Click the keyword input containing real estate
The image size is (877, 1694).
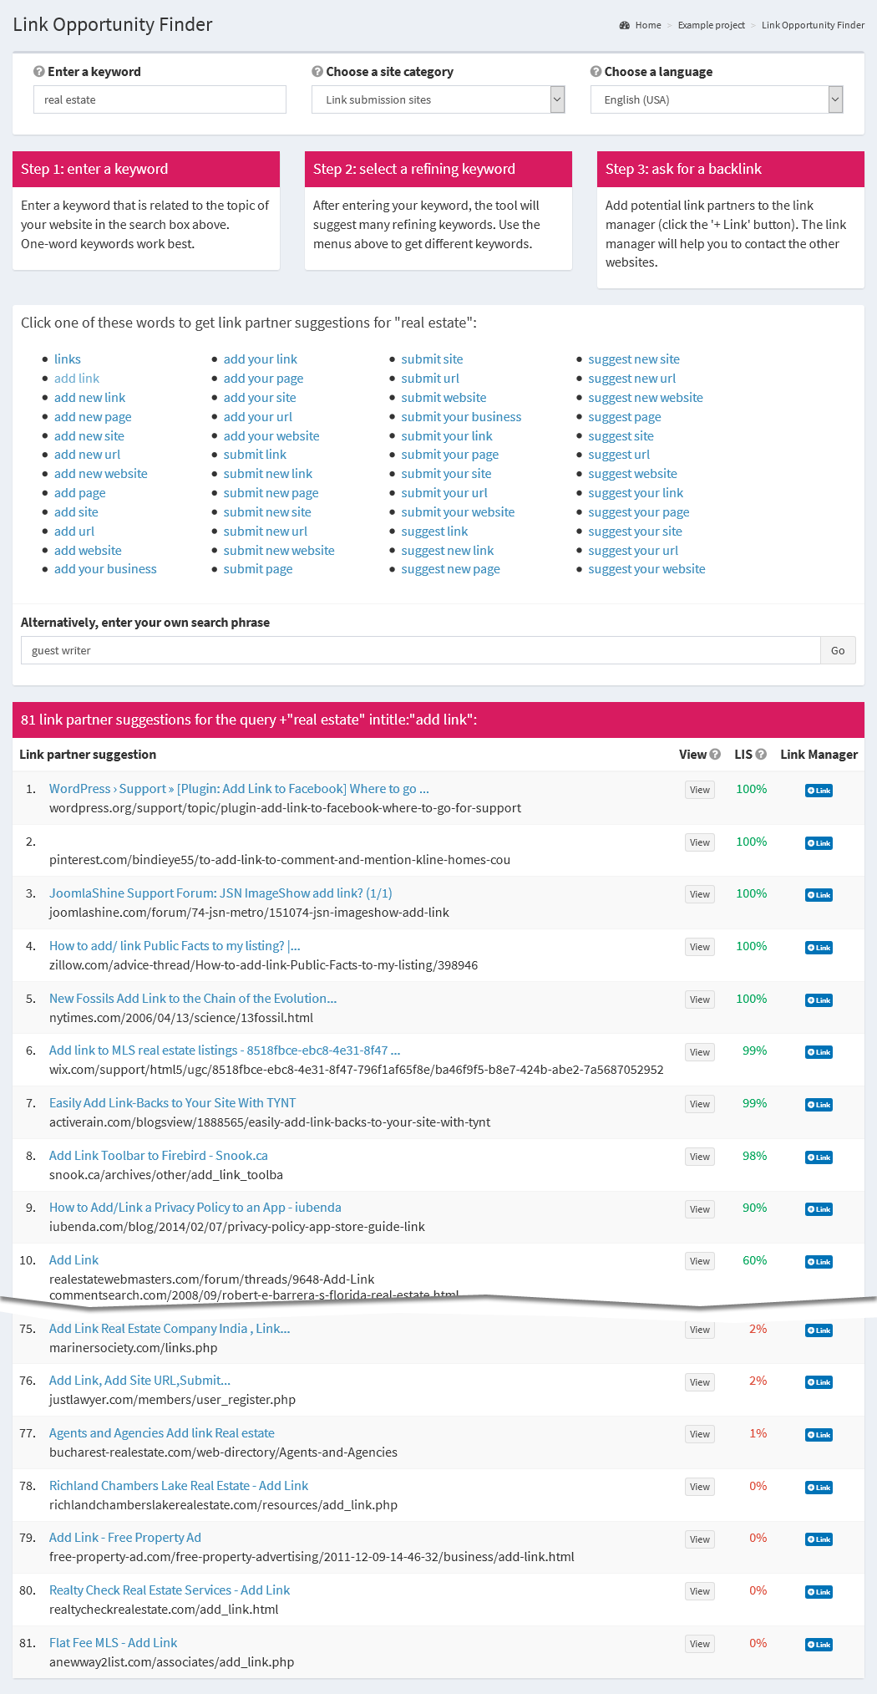click(x=160, y=99)
